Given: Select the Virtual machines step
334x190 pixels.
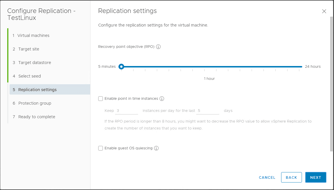Looking at the screenshot, I should tap(34, 35).
